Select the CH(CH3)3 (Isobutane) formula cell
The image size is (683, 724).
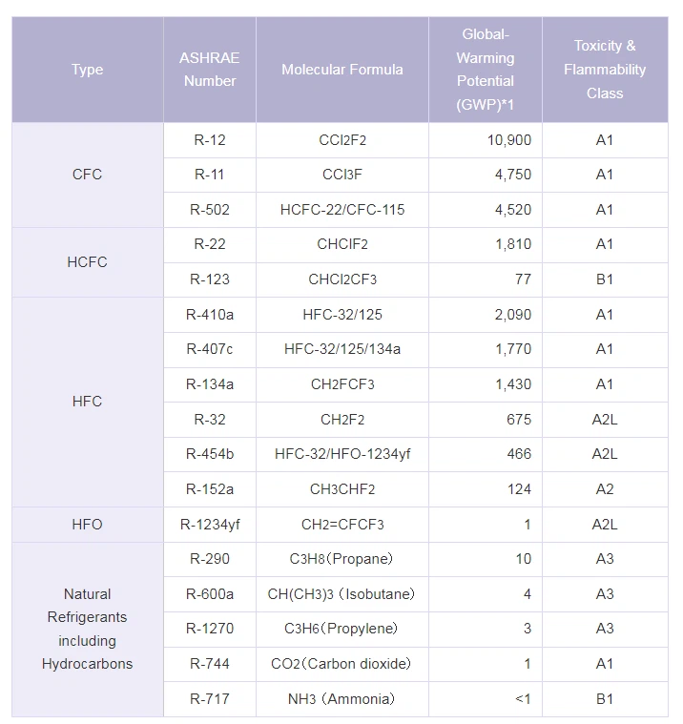[341, 594]
